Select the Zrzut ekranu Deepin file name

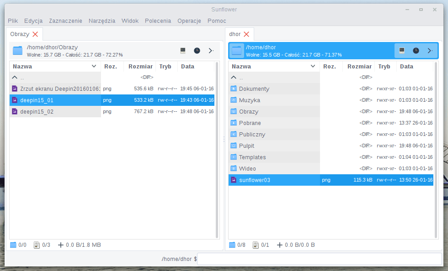point(60,89)
